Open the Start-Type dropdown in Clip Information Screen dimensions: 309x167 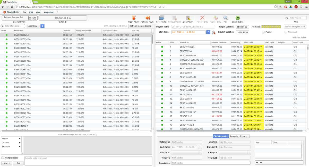186,152
